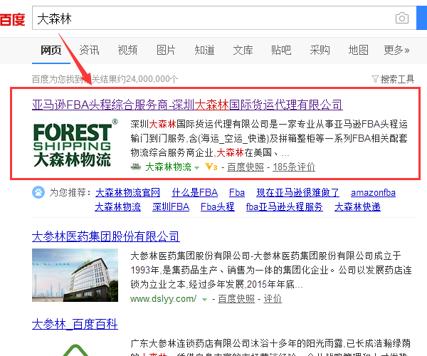Open the 185条评价 reviews link

294,167
